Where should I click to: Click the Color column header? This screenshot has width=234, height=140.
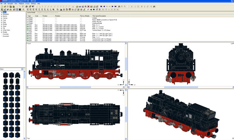coord(38,16)
